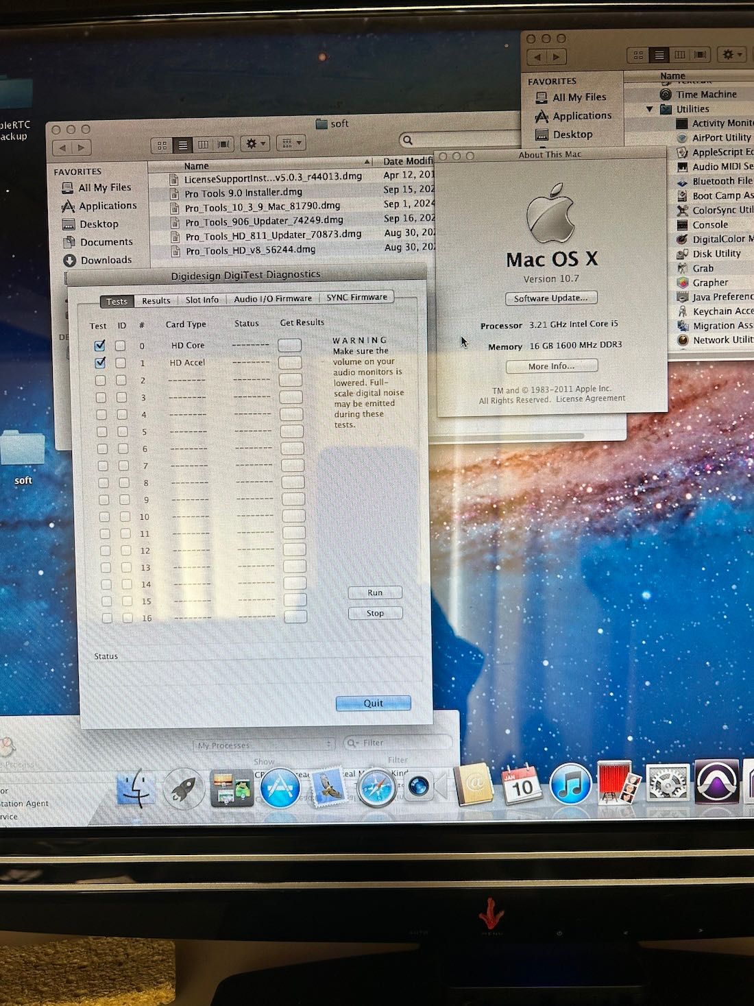Select the soft folder on the desktop
This screenshot has width=754, height=1006.
[23, 457]
